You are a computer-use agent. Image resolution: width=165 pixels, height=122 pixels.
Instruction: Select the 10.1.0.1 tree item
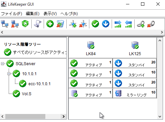click(29, 74)
